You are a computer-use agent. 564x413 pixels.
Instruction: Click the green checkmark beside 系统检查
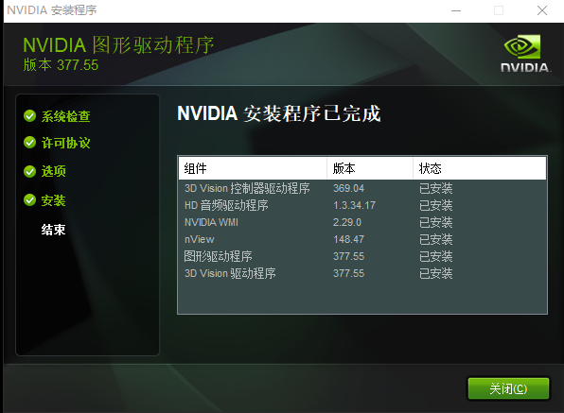click(30, 116)
